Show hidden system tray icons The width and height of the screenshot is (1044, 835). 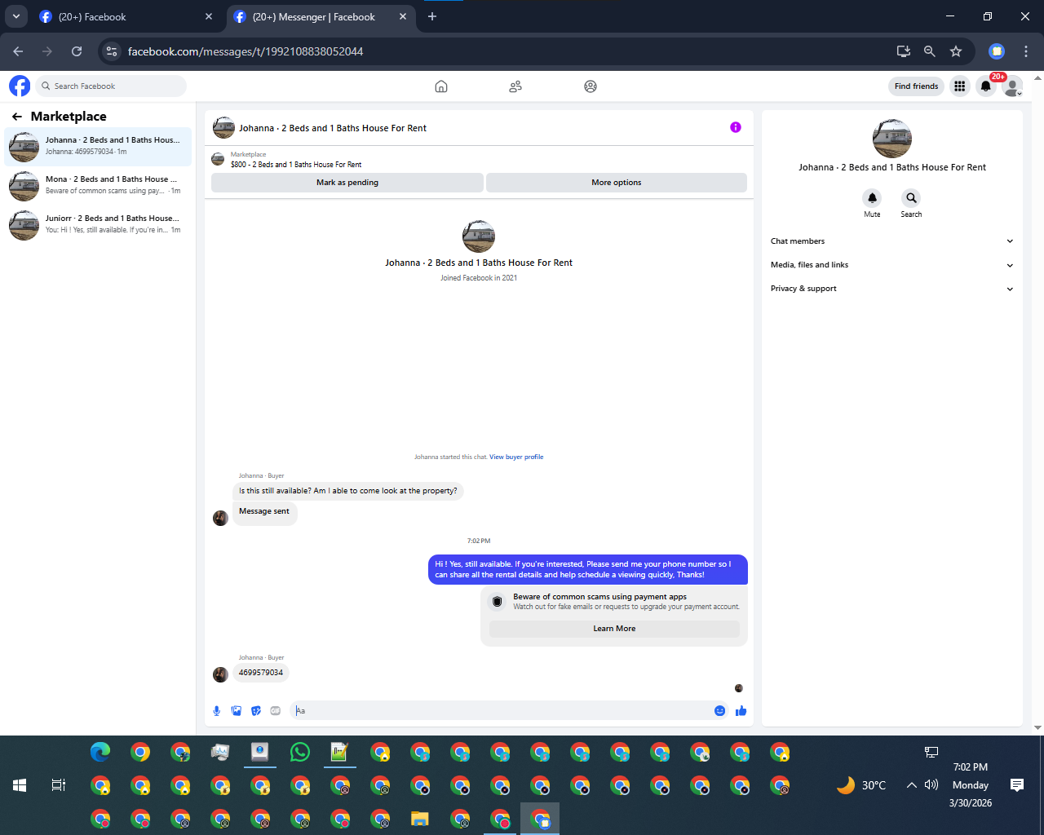pos(911,785)
